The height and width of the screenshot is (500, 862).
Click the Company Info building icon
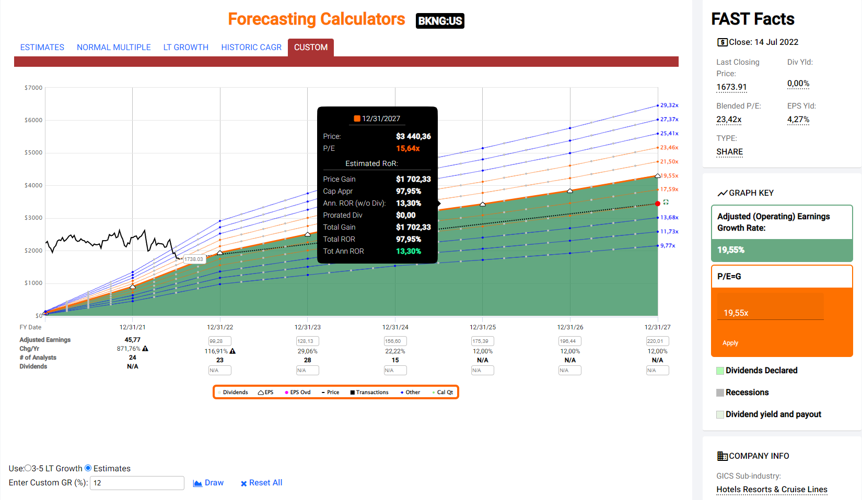pyautogui.click(x=722, y=456)
